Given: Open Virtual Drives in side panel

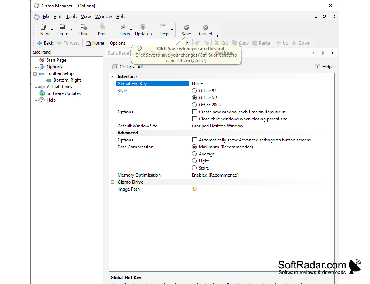Looking at the screenshot, I should pyautogui.click(x=59, y=87).
